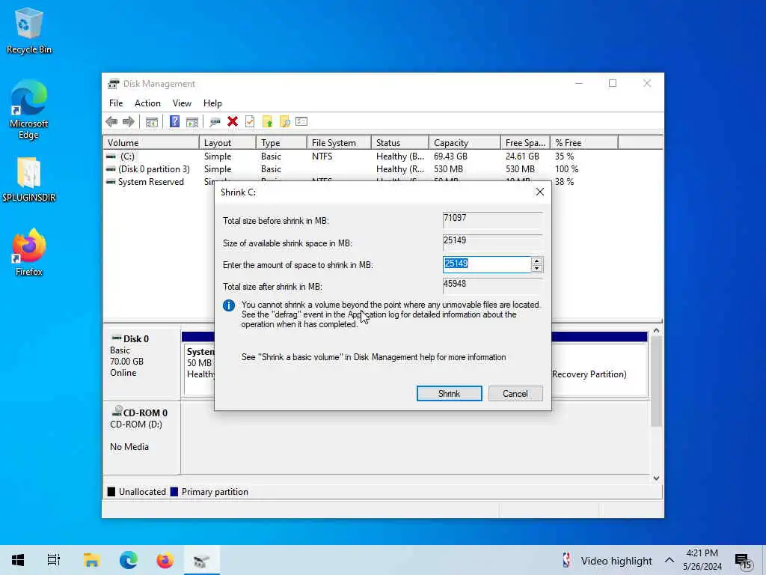
Task: Sort by the Status column header
Action: pos(400,143)
